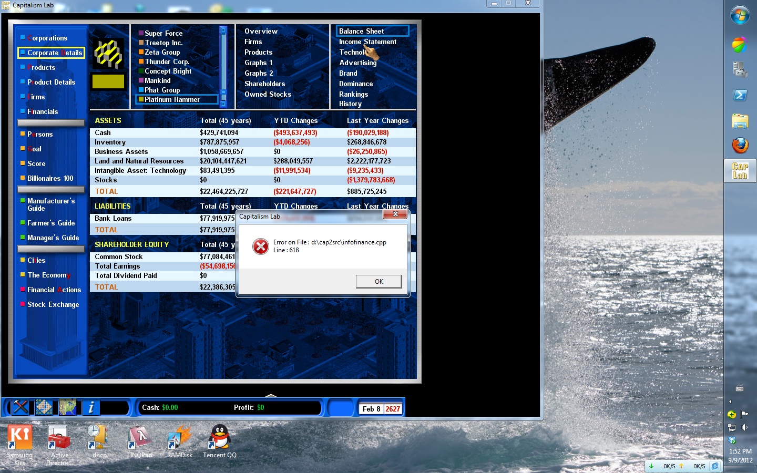The width and height of the screenshot is (757, 473).
Task: Open the Income Statement report
Action: point(367,42)
